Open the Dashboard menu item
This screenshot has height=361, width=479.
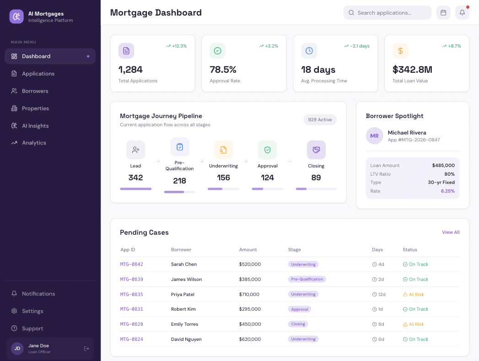[x=50, y=56]
